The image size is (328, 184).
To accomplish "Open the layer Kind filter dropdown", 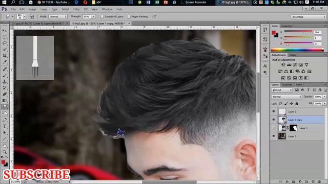I will pos(282,90).
